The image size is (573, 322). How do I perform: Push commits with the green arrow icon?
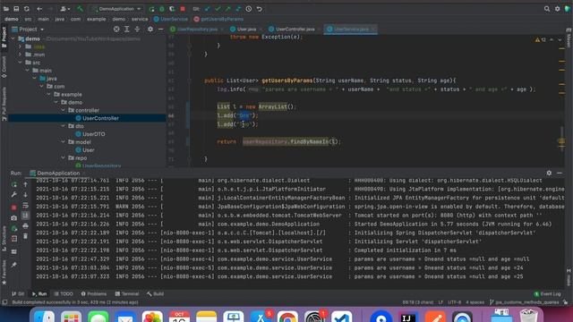(228, 9)
